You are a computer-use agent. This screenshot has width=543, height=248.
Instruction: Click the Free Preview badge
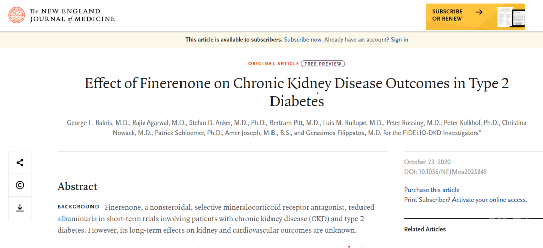[323, 64]
